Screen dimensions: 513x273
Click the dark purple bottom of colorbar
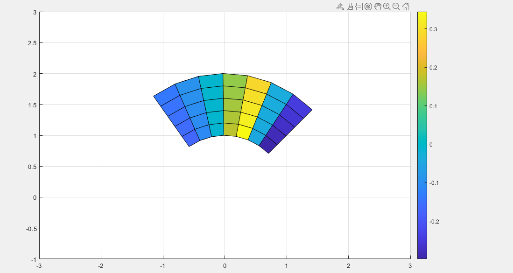(422, 255)
